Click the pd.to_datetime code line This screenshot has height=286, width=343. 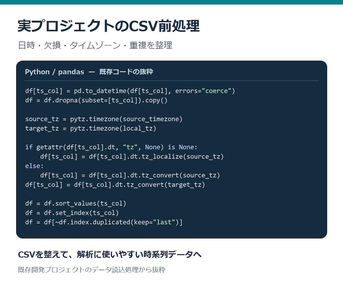coord(130,91)
